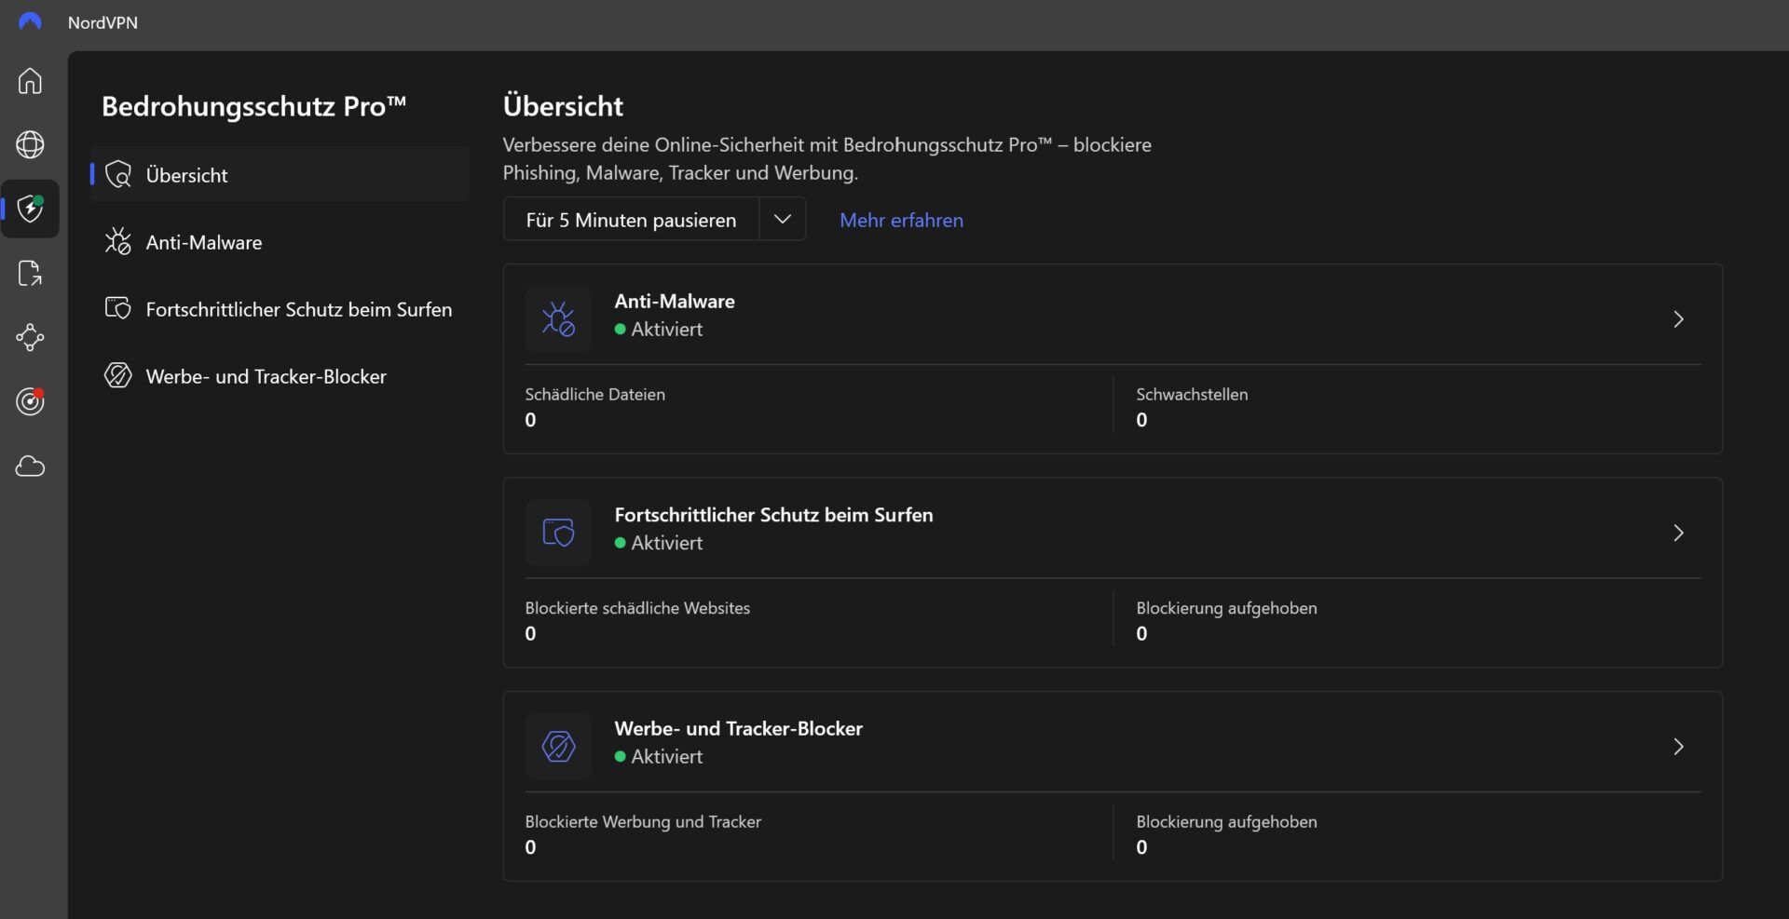Click Blockierte Werbung und Tracker label
Screen dimensions: 1789x919
[643, 821]
